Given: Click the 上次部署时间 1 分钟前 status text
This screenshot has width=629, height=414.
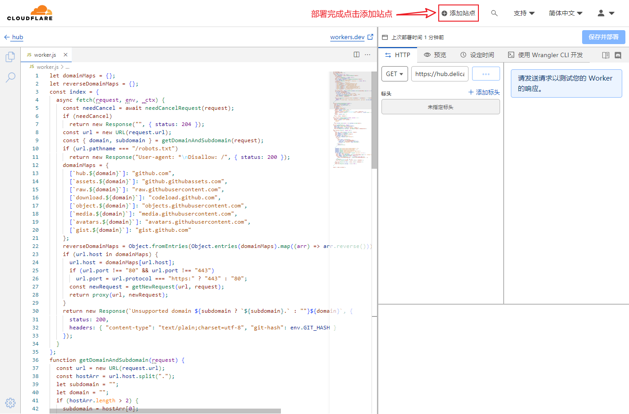Looking at the screenshot, I should click(418, 37).
